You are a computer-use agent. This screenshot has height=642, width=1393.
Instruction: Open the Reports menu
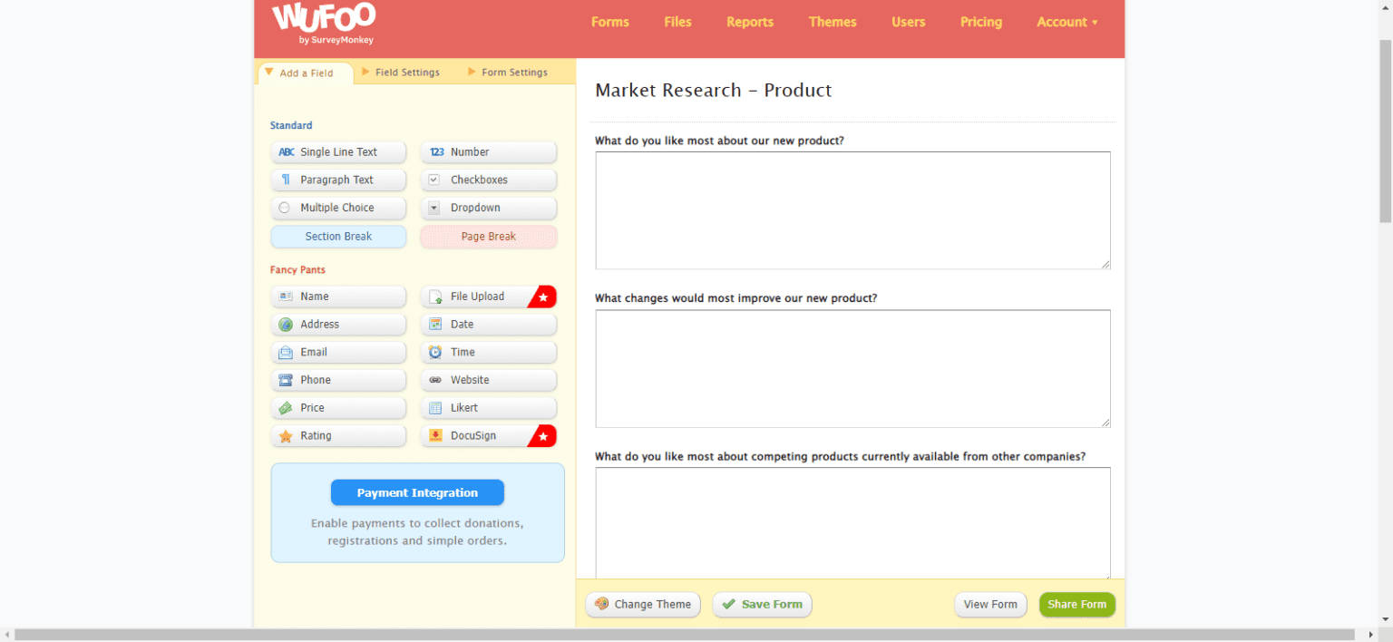pos(749,23)
